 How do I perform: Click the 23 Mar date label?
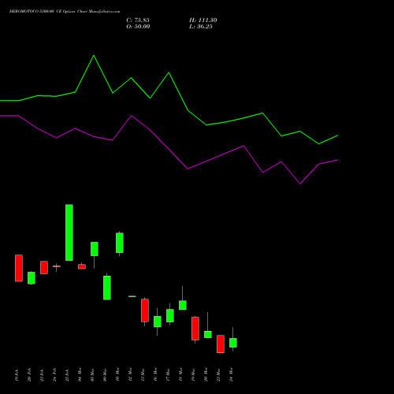click(x=218, y=374)
